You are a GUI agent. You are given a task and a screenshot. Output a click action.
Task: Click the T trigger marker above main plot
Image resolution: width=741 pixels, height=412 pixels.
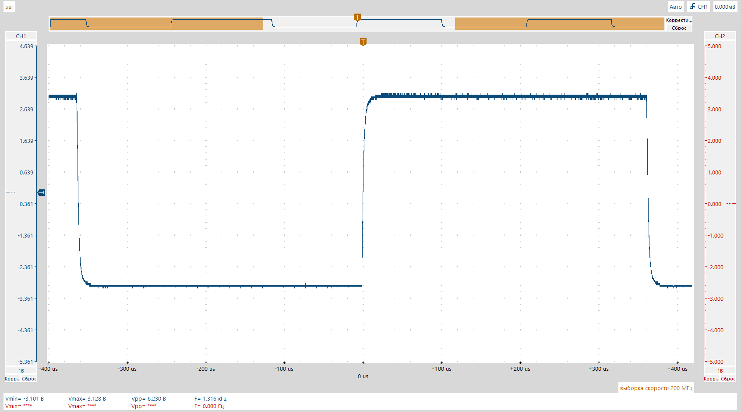pyautogui.click(x=363, y=42)
